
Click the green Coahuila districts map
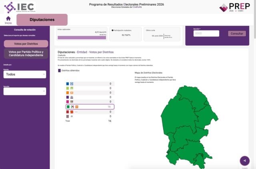coord(189,127)
